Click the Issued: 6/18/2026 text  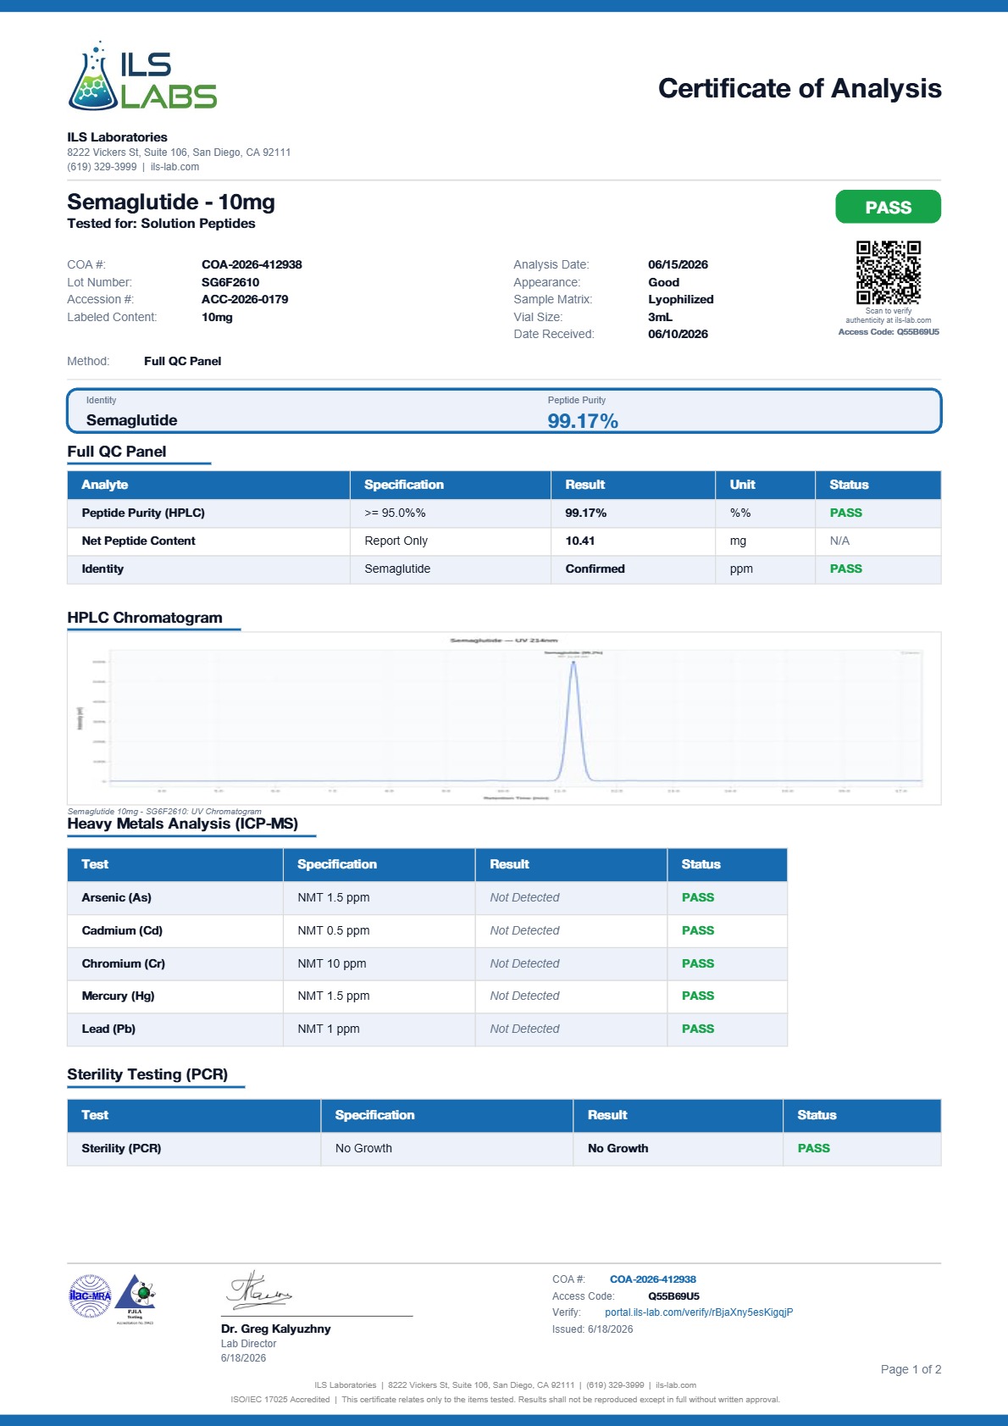tap(593, 1329)
